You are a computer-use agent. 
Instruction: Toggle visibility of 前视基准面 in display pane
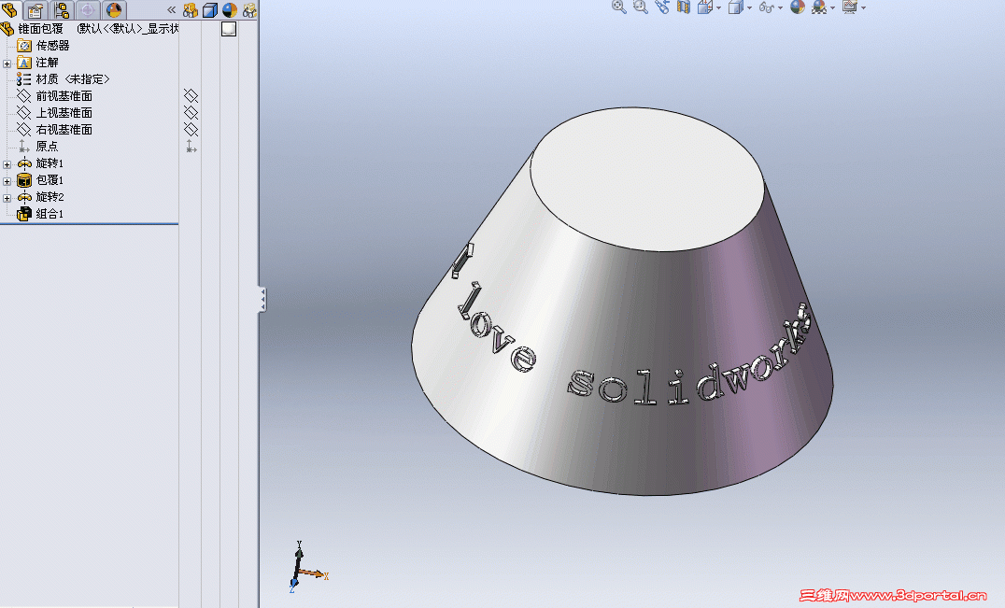[x=191, y=95]
